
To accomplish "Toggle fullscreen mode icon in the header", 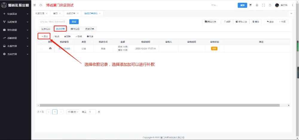I will click(263, 5).
